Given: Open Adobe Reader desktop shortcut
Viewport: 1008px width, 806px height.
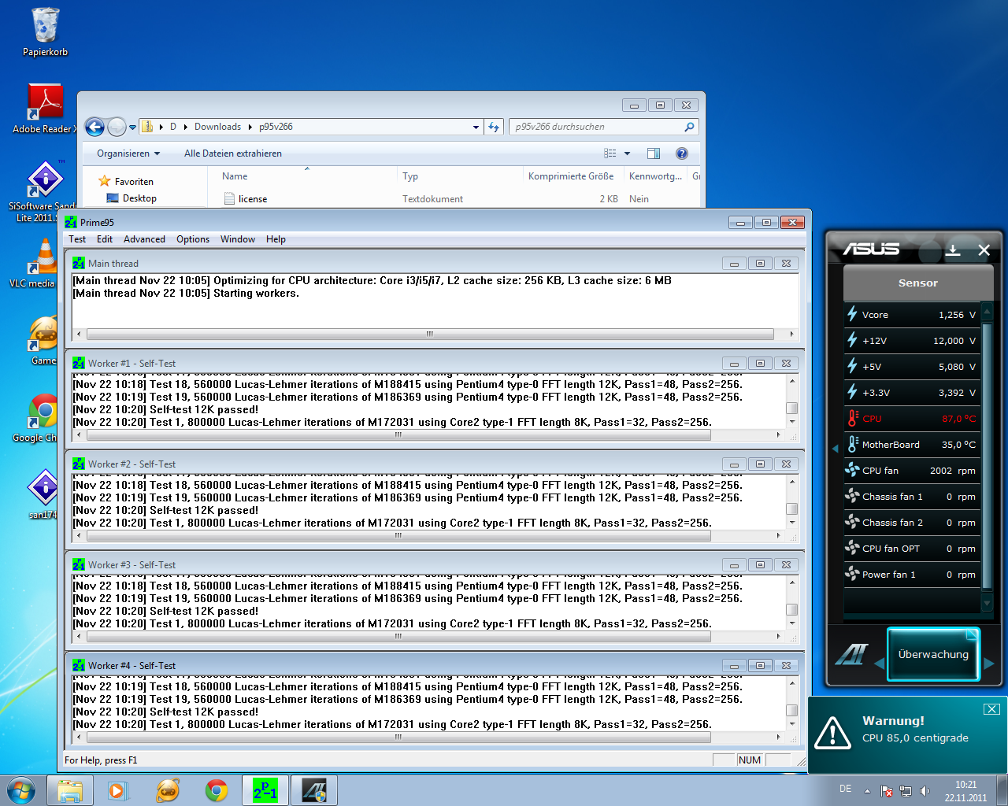Looking at the screenshot, I should 45,109.
